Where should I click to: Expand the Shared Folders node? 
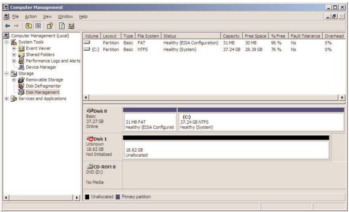click(x=14, y=54)
